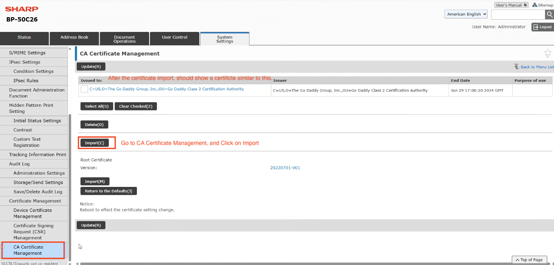Click the bottom Update(R) button
554x265 pixels.
[x=91, y=225]
